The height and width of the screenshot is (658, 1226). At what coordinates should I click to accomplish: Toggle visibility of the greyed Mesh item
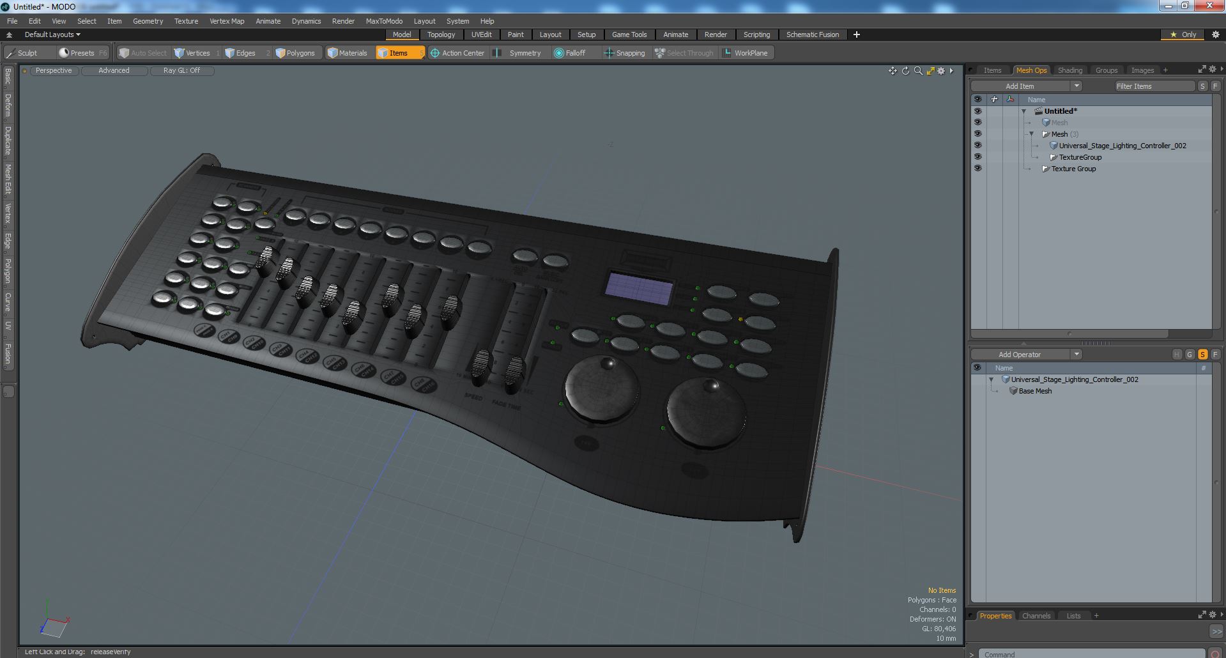(977, 123)
